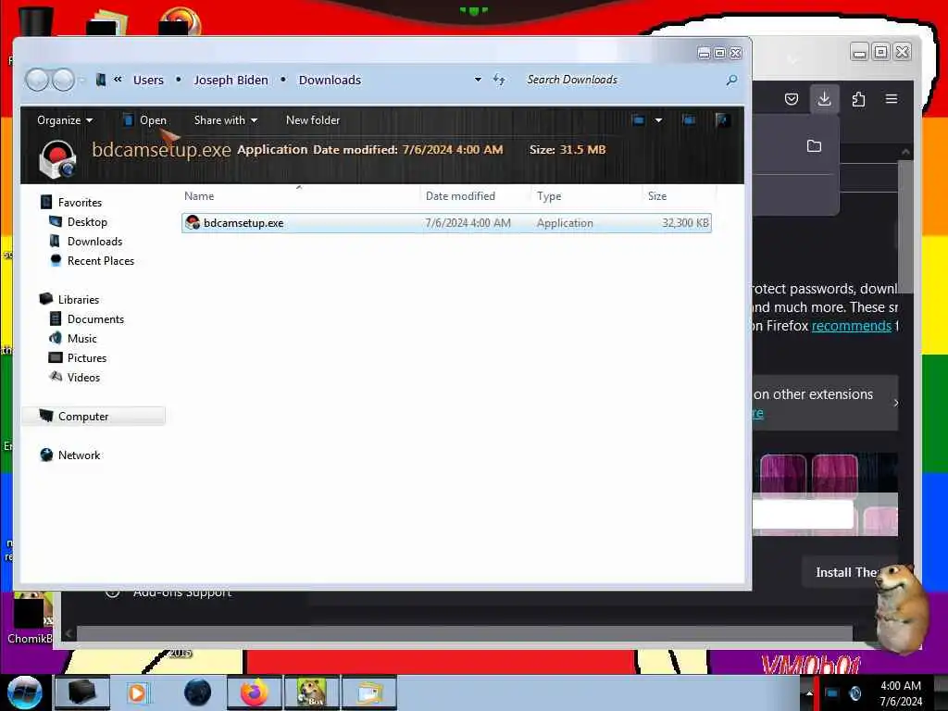Open the folder window taskbar icon

click(368, 692)
